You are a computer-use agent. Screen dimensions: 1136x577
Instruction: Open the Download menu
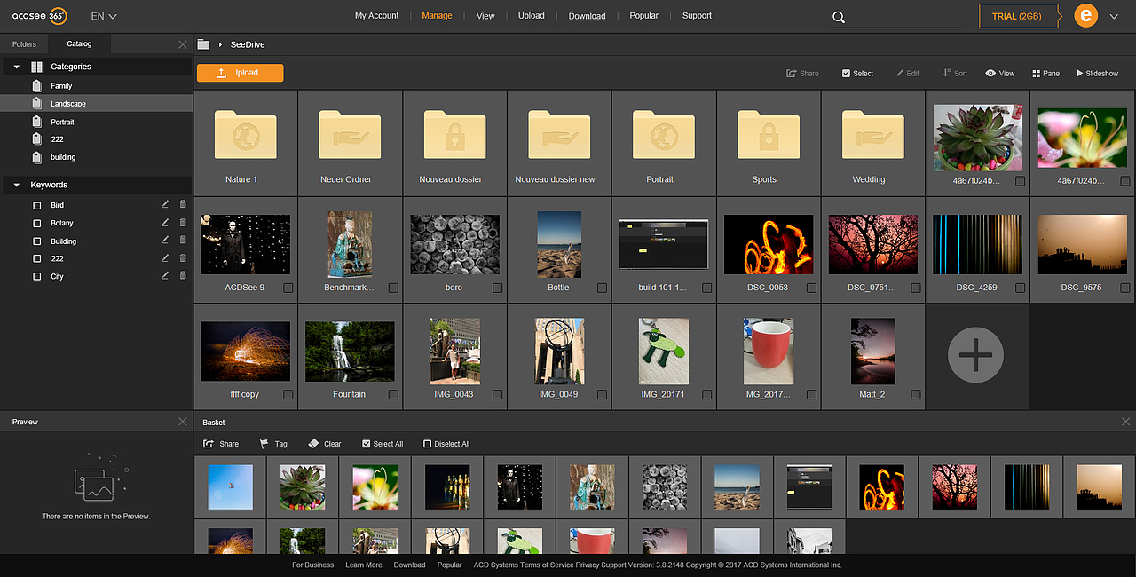587,15
